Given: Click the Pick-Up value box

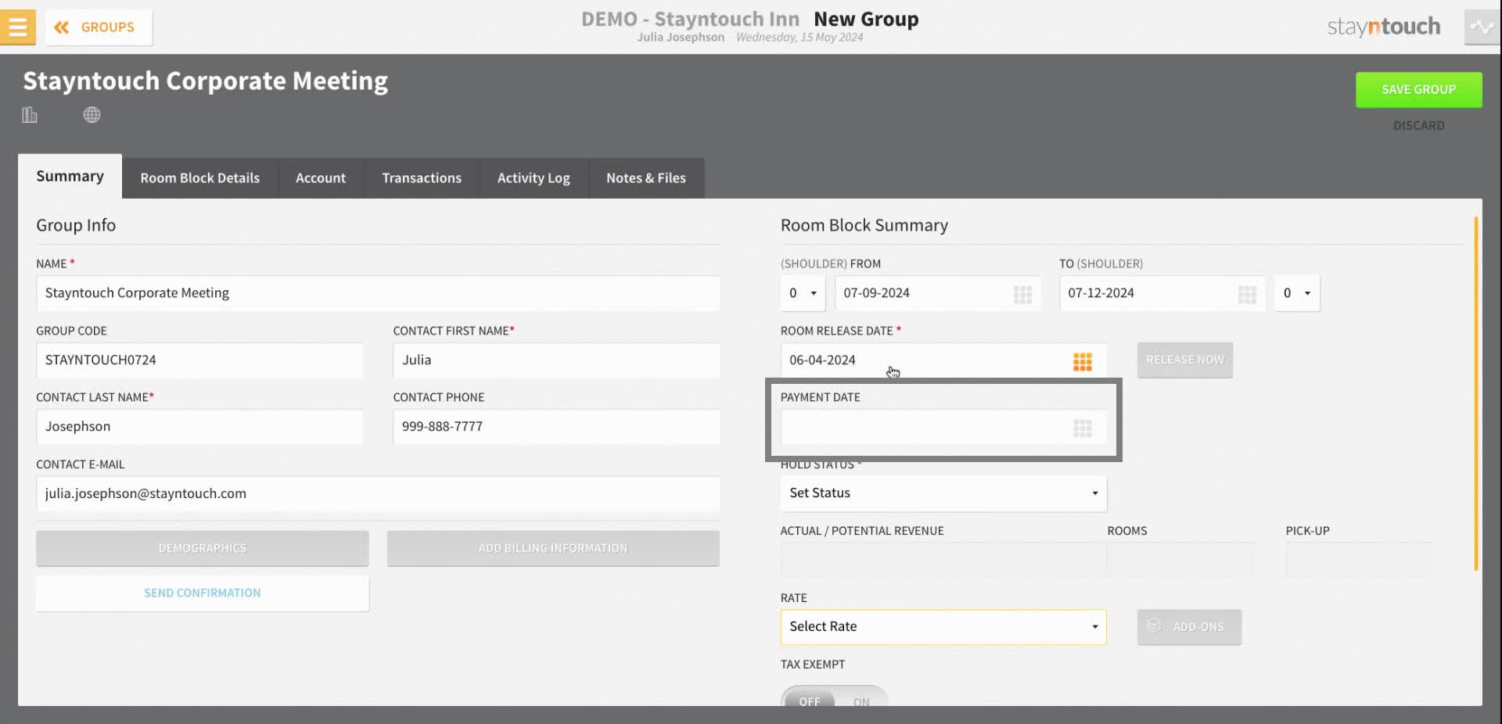Looking at the screenshot, I should [1359, 560].
